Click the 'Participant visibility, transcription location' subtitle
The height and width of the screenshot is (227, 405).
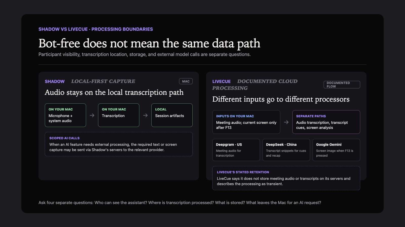(145, 54)
